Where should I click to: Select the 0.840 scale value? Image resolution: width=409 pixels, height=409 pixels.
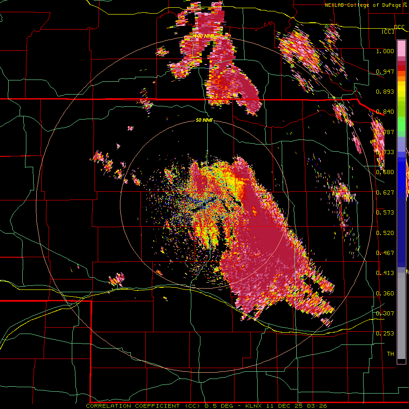pos(385,112)
